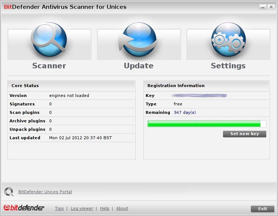
Task: Open the BitDefender Unices Portal link
Action: 45,192
